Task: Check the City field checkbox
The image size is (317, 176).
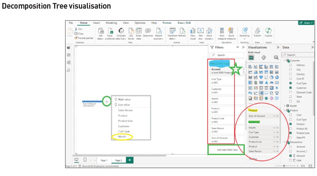Action: coord(290,70)
